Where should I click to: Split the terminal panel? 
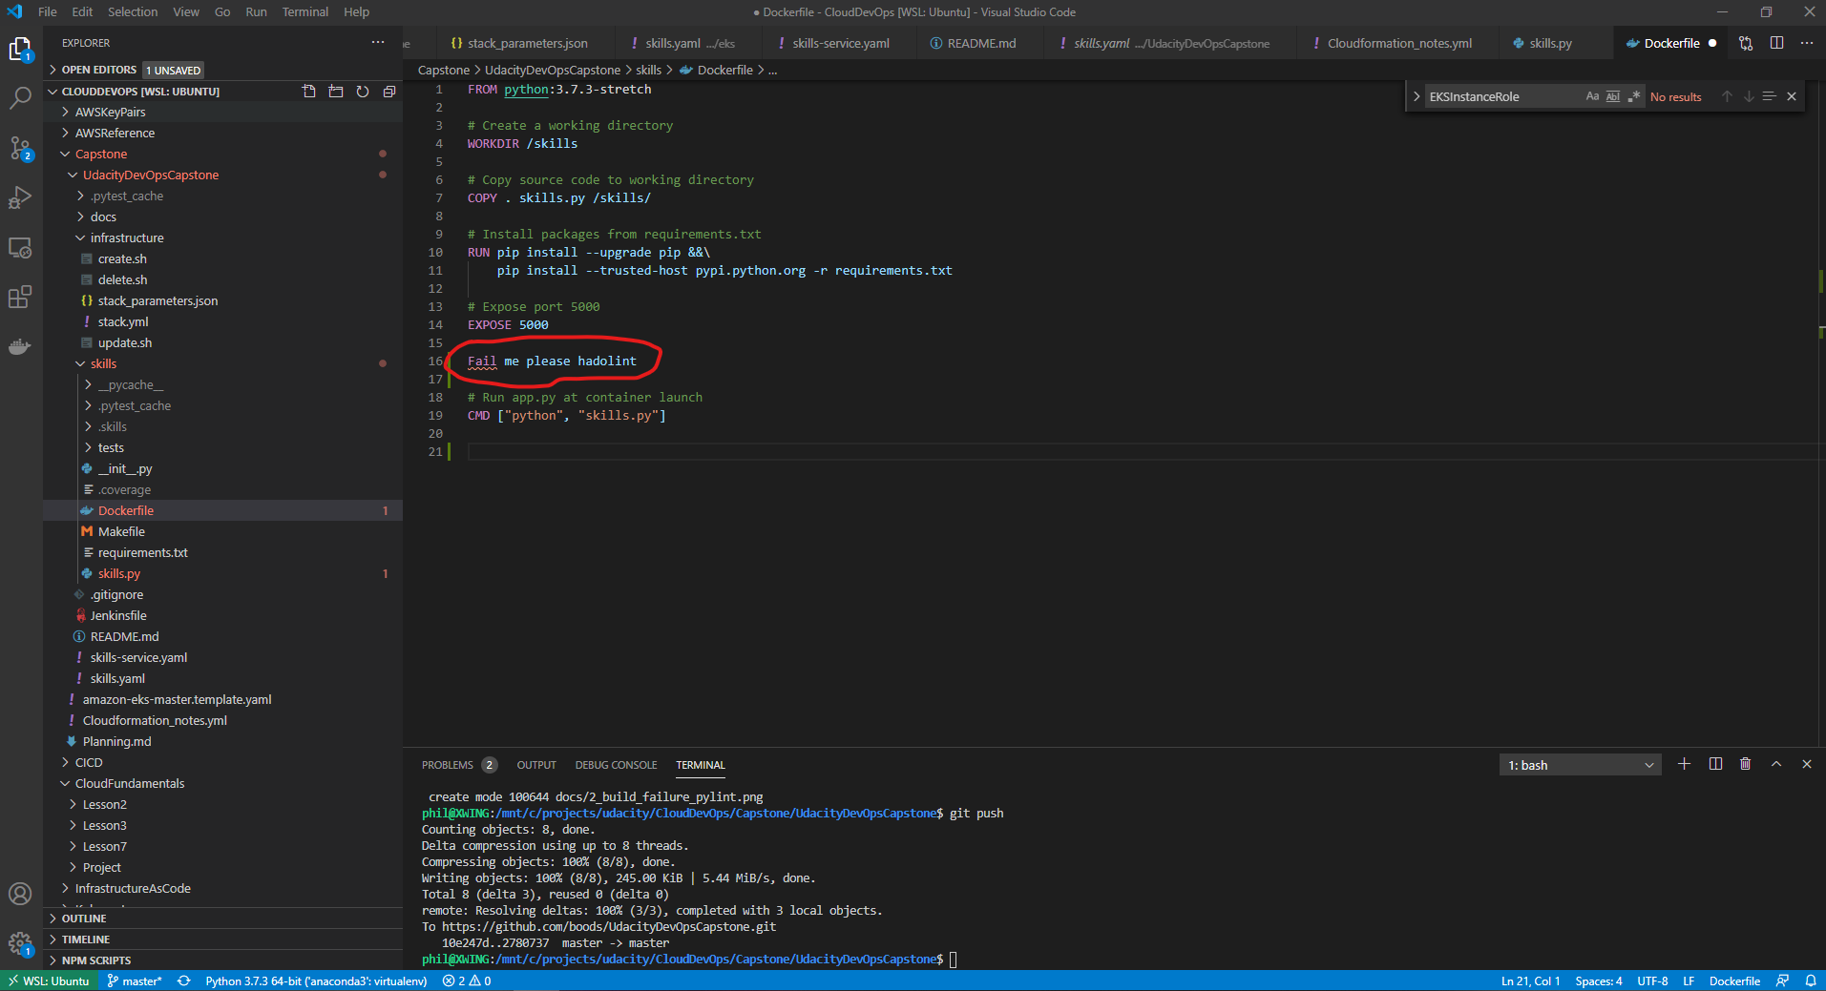[x=1715, y=764]
